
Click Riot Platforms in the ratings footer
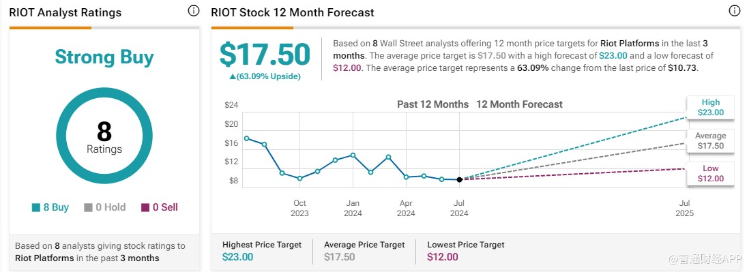click(44, 258)
